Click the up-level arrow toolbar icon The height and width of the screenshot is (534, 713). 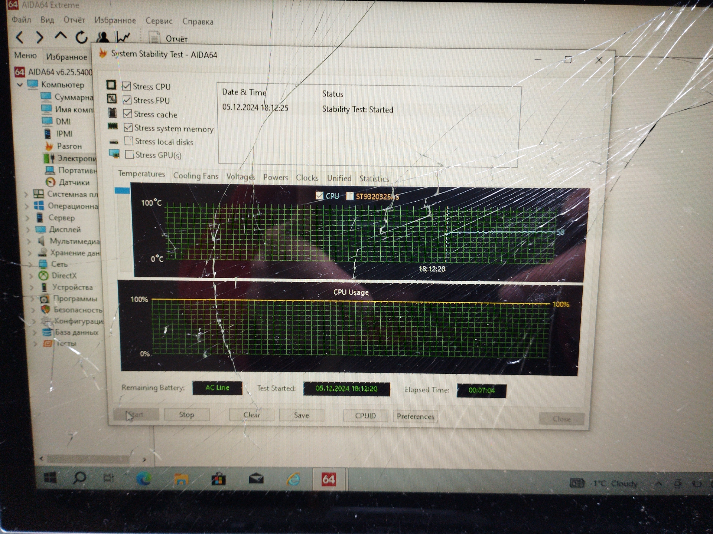point(61,36)
